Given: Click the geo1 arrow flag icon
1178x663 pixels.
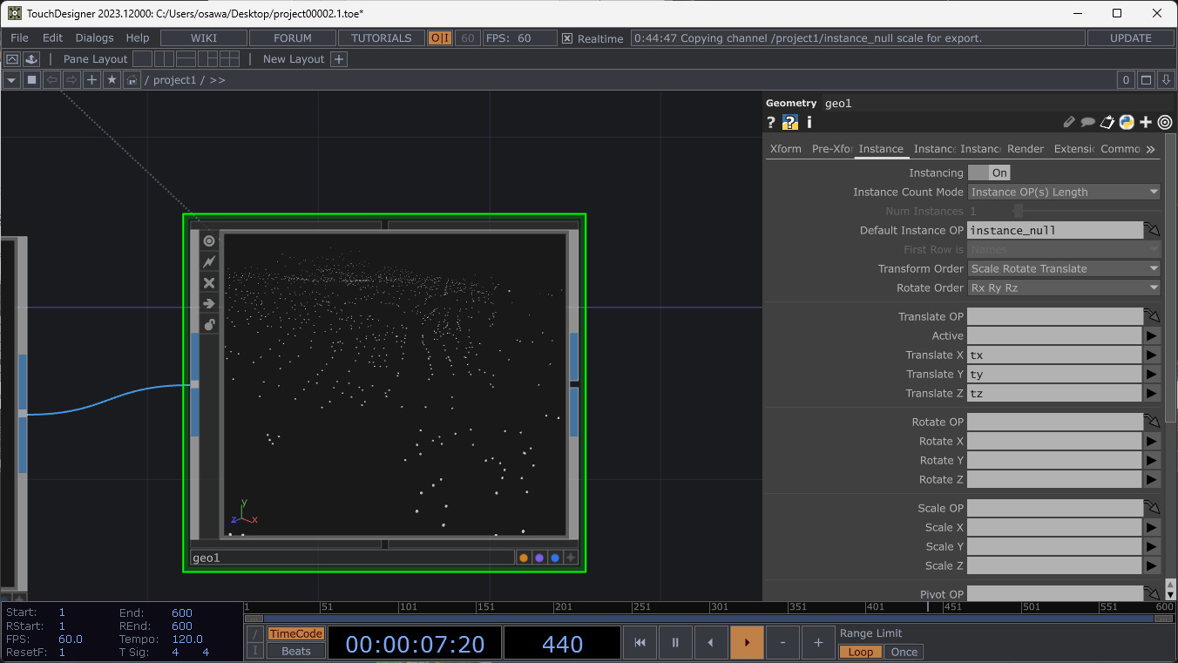Looking at the screenshot, I should pos(209,303).
